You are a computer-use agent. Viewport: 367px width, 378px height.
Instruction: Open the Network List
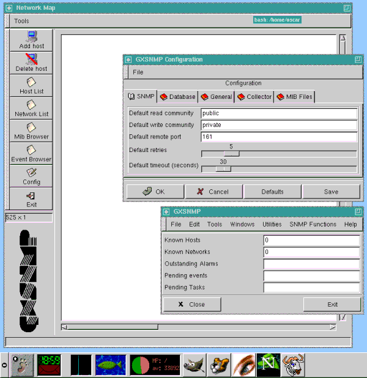(31, 107)
